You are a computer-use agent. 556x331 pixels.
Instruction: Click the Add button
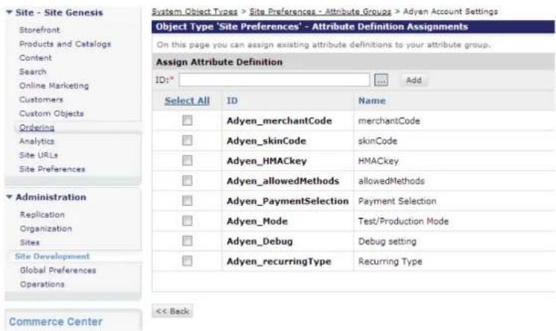pyautogui.click(x=414, y=80)
